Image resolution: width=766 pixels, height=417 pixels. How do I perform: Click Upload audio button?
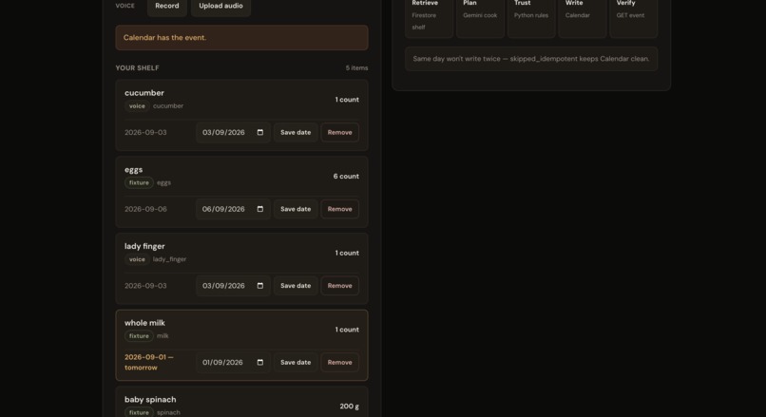coord(220,6)
